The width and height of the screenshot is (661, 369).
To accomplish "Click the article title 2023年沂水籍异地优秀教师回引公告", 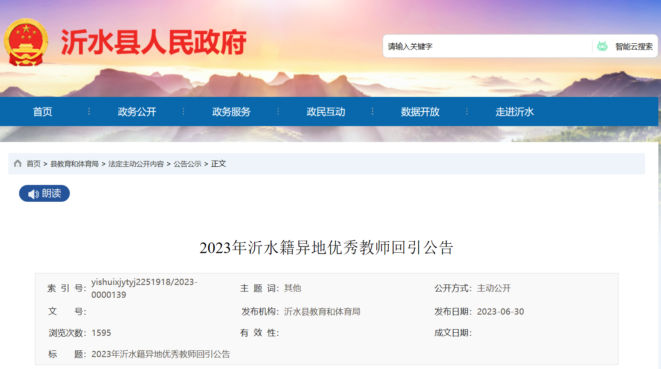I will coord(326,248).
